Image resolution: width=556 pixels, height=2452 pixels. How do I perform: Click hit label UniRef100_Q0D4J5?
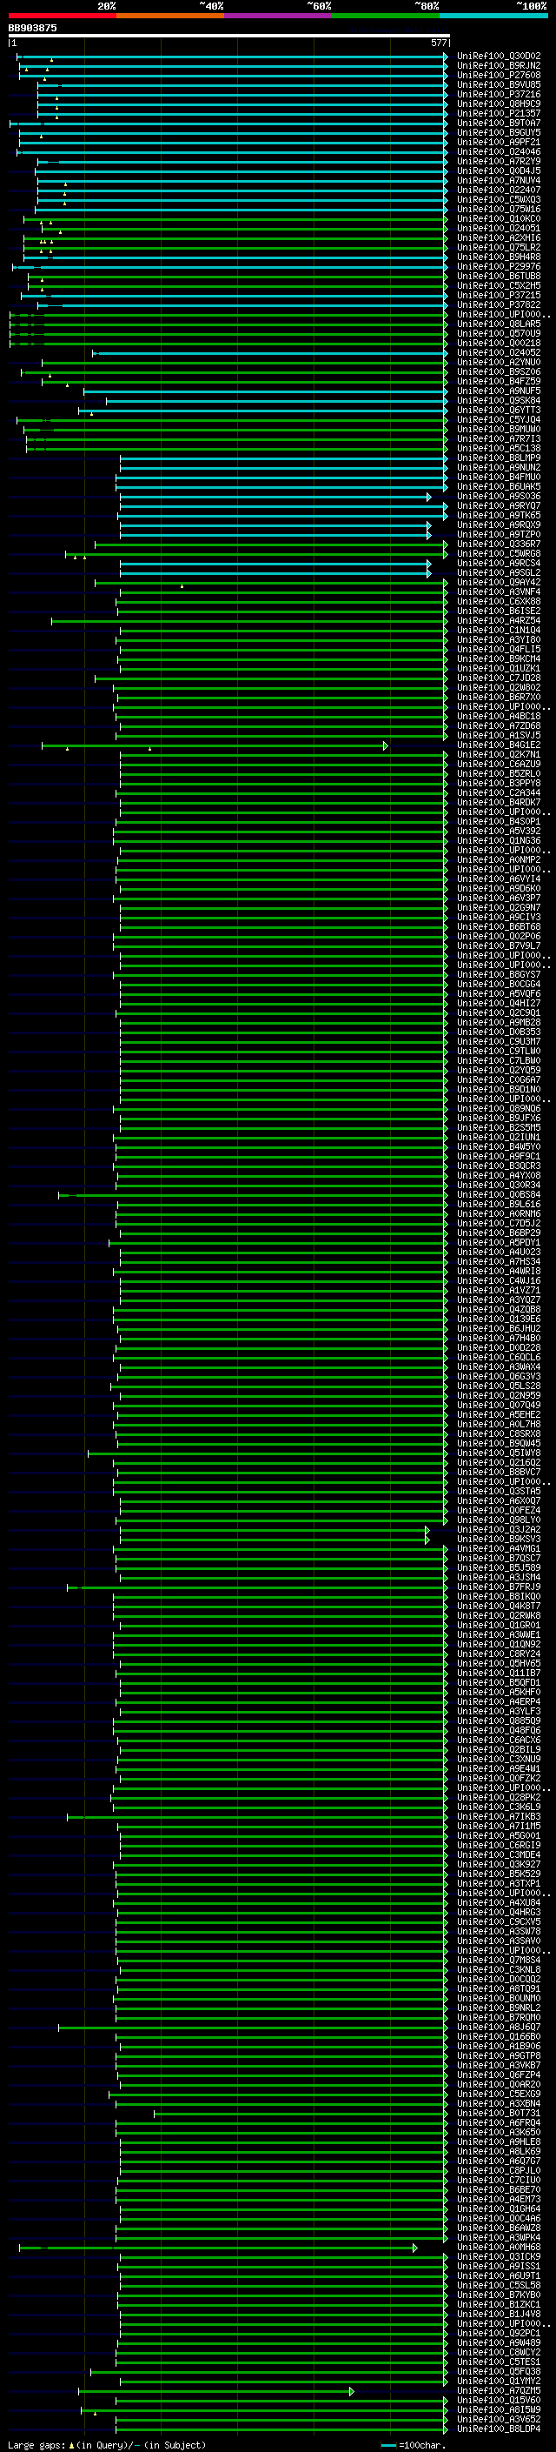tap(498, 170)
